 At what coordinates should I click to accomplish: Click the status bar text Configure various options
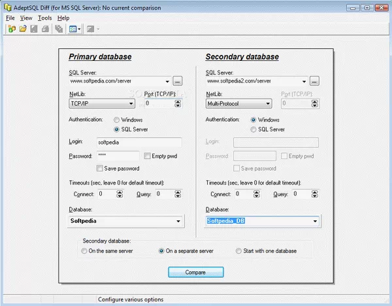131,299
